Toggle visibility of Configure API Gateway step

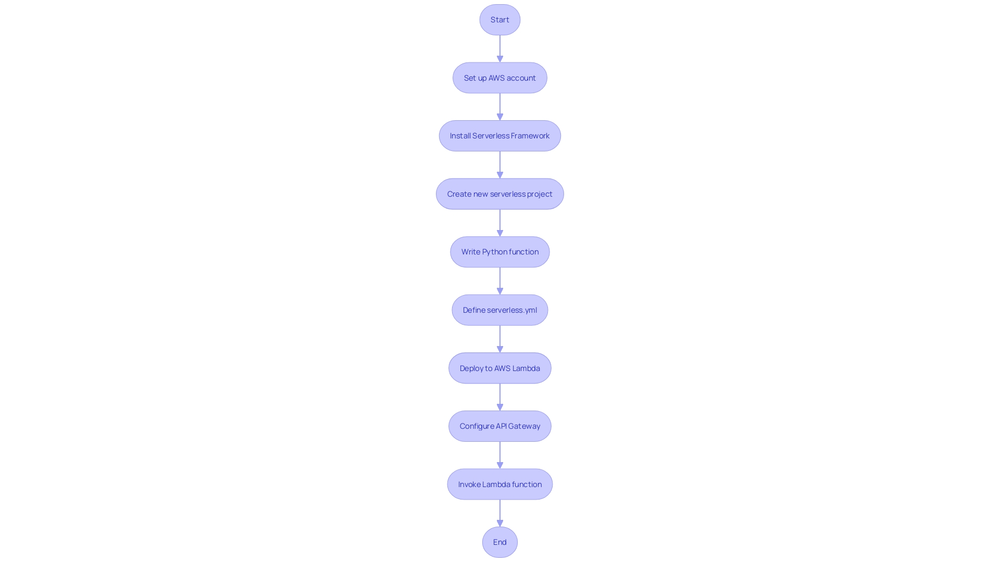[x=500, y=426]
